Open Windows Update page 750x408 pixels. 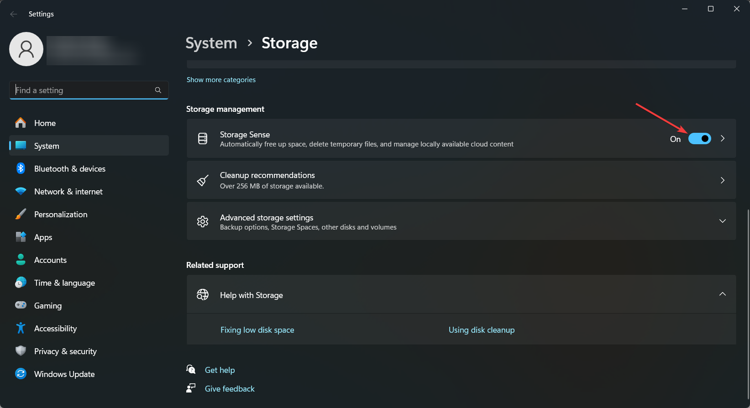89,374
